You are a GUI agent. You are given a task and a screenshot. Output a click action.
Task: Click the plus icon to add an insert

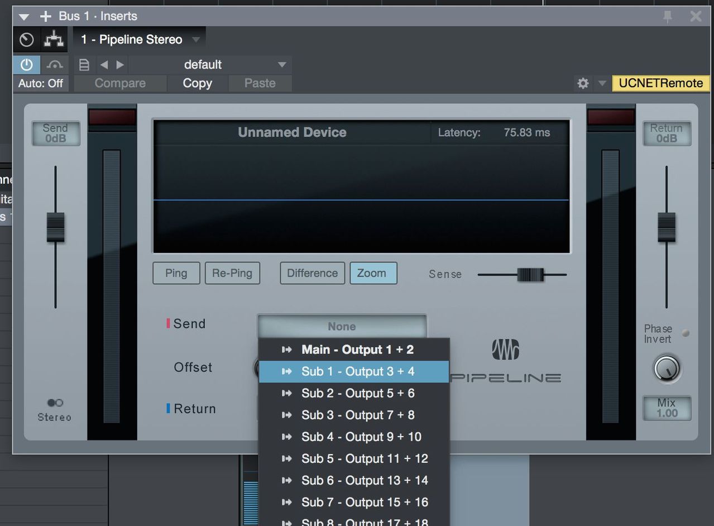tap(45, 16)
